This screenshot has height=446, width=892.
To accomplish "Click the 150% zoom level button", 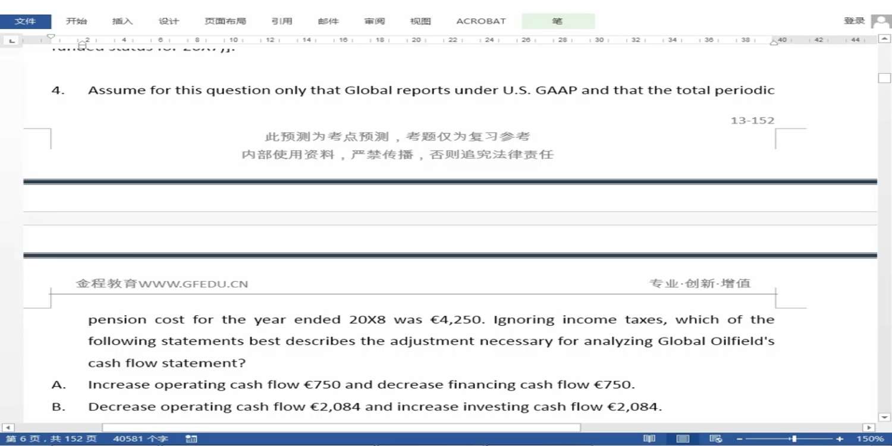I will click(869, 439).
